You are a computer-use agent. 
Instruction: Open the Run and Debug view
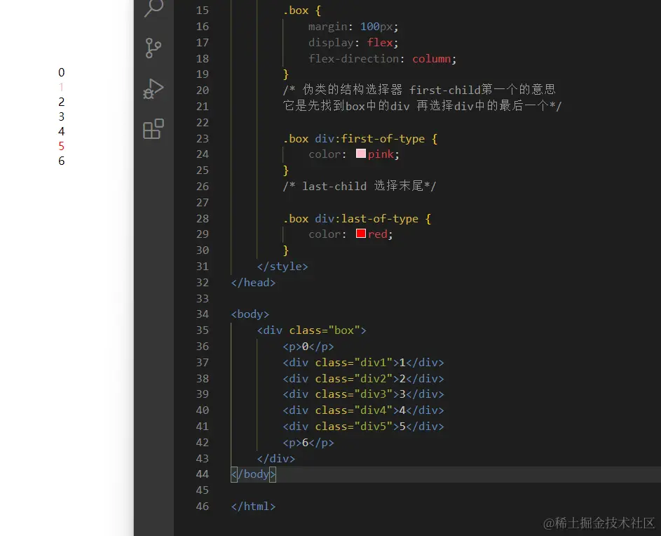tap(153, 88)
